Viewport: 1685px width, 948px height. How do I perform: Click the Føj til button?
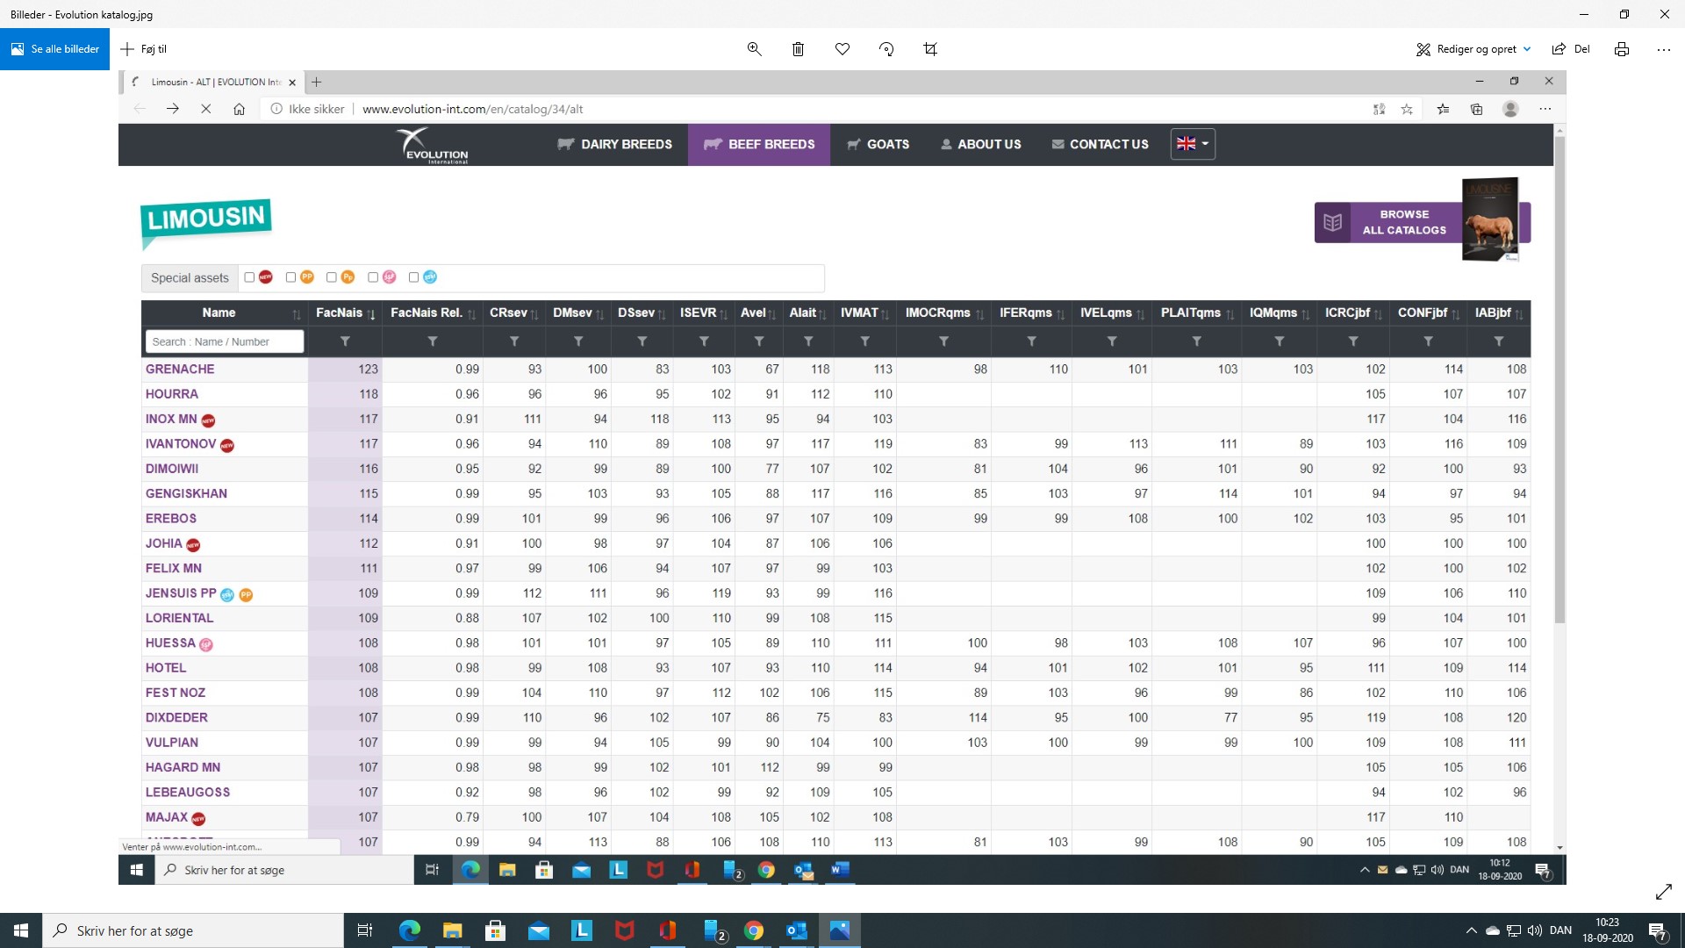click(144, 49)
